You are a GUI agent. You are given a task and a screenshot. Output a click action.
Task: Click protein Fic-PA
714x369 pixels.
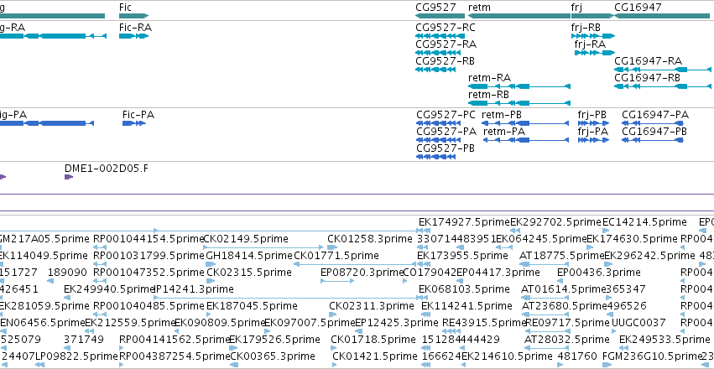click(138, 115)
